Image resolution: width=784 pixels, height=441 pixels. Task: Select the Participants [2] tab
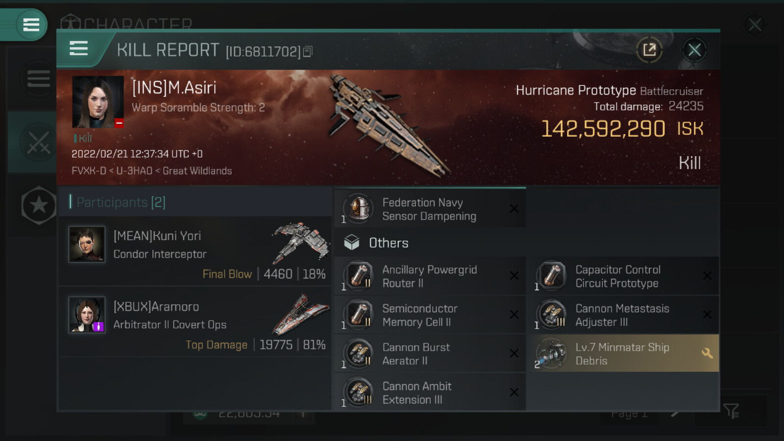tap(121, 202)
